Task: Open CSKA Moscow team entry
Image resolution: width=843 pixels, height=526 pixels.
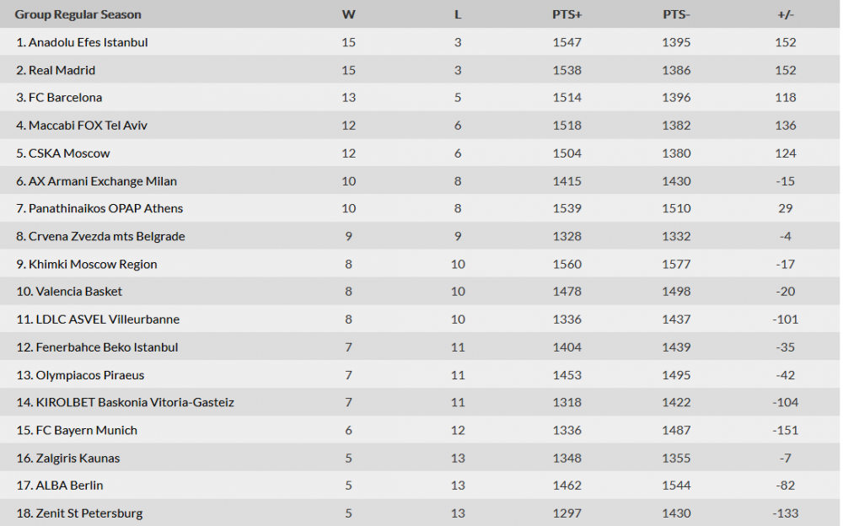Action: (69, 153)
